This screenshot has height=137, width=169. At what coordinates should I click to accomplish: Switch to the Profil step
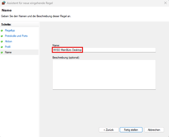(x=8, y=47)
